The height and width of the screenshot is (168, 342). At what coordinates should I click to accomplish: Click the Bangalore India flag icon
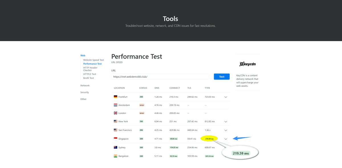[115, 156]
